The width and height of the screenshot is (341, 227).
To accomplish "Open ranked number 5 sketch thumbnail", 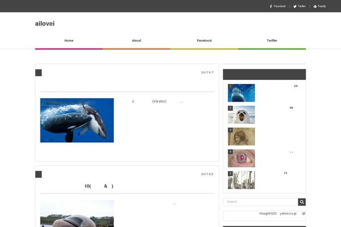I will pos(242,180).
